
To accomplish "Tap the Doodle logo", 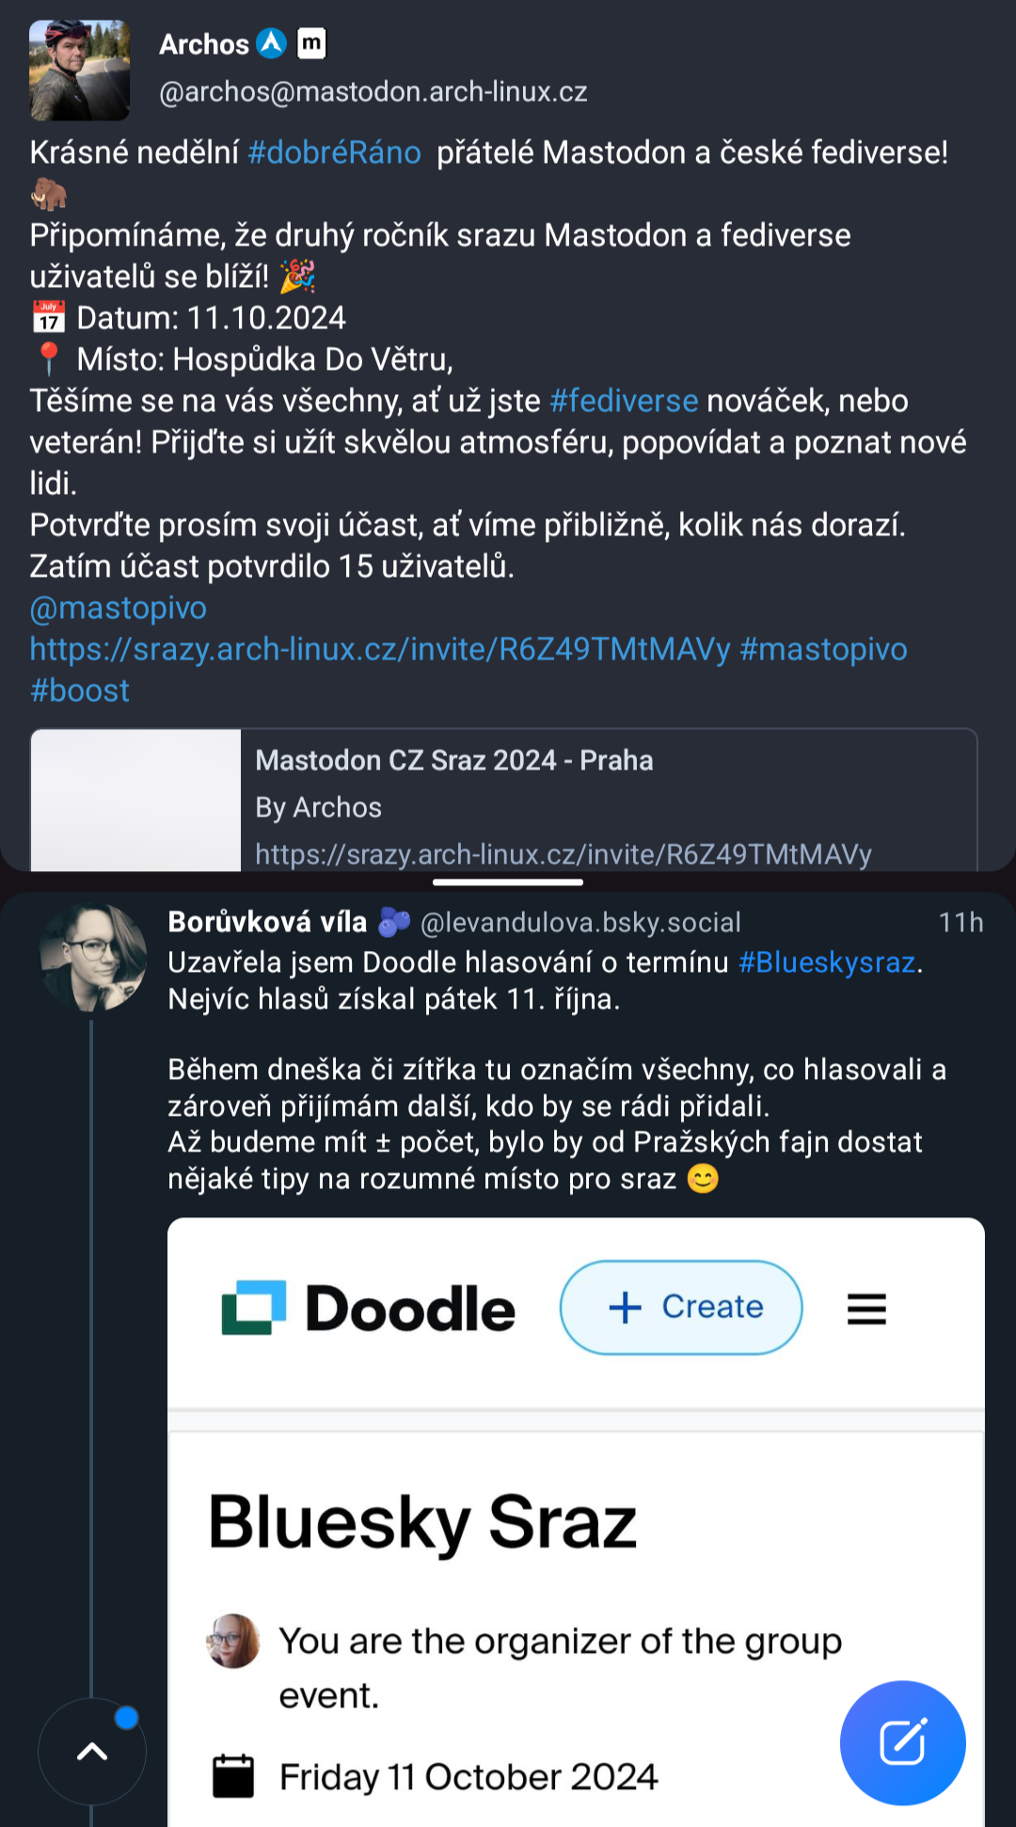I will [369, 1308].
